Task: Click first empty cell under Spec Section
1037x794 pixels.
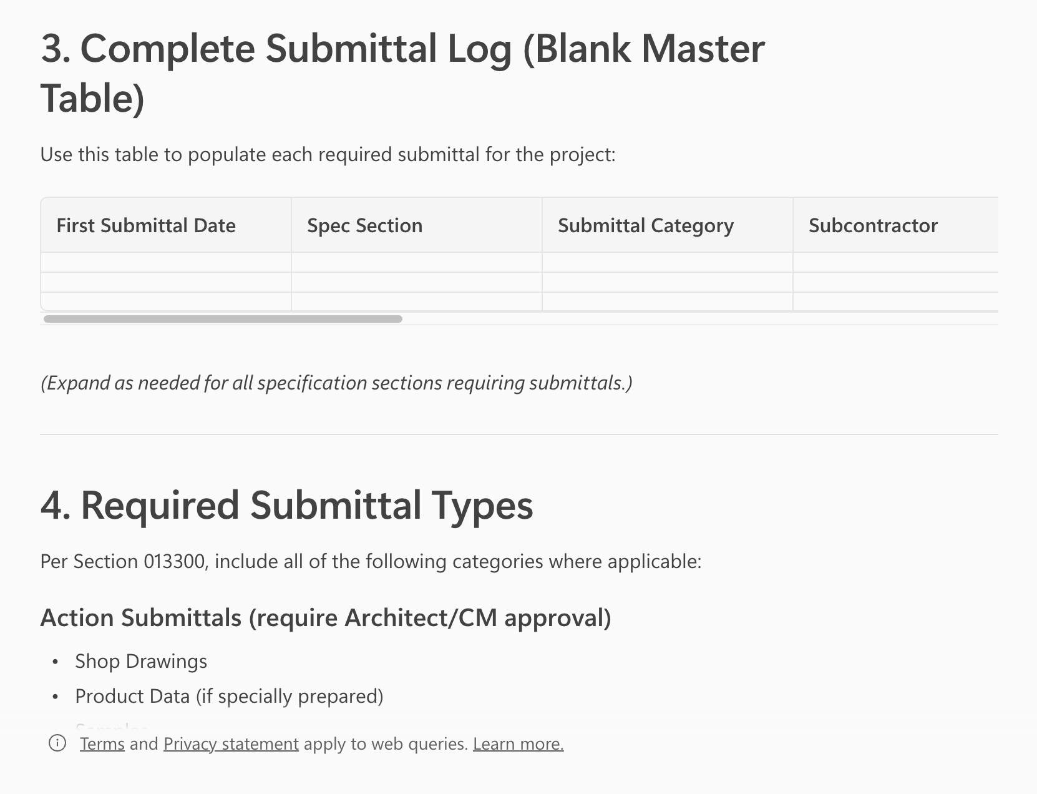Action: (x=416, y=262)
